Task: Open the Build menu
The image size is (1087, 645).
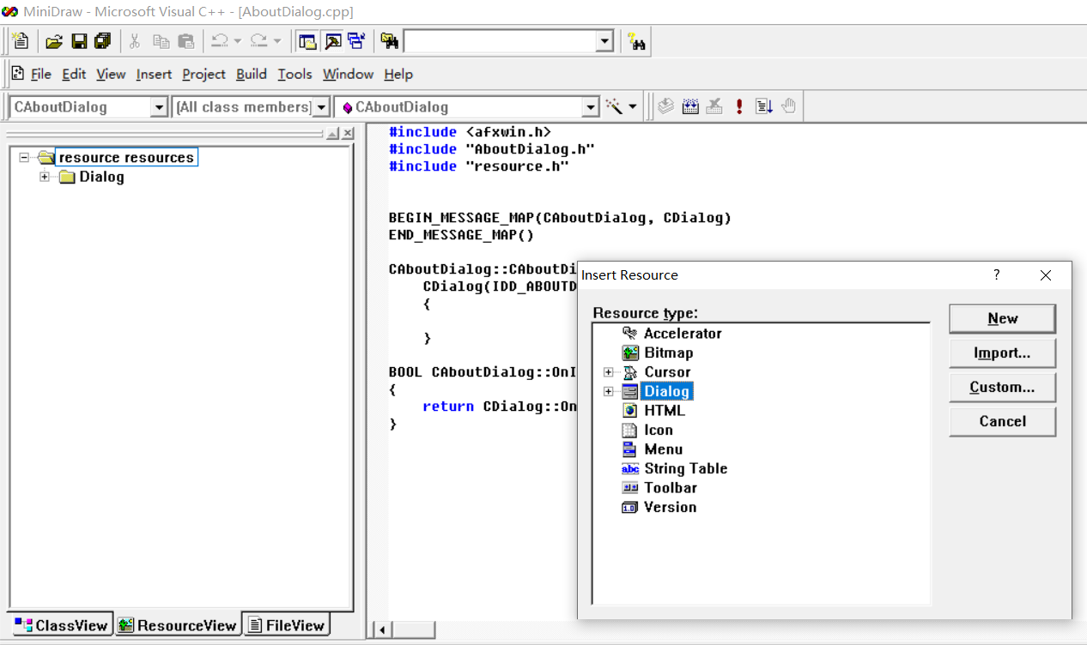Action: (x=252, y=74)
